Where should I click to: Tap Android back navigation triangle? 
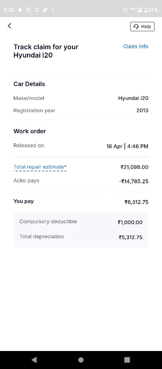34,360
